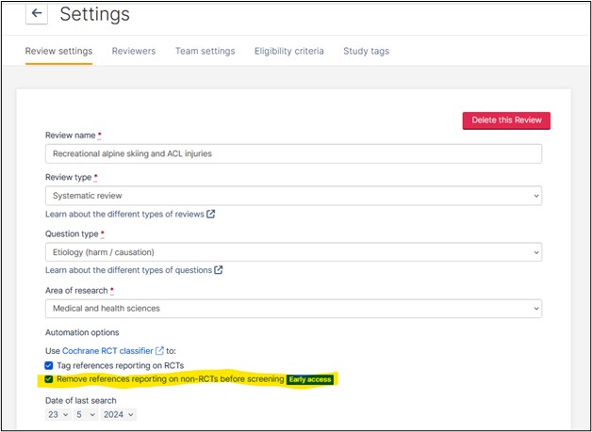
Task: Go to the Eligibility criteria tab
Action: tap(288, 51)
